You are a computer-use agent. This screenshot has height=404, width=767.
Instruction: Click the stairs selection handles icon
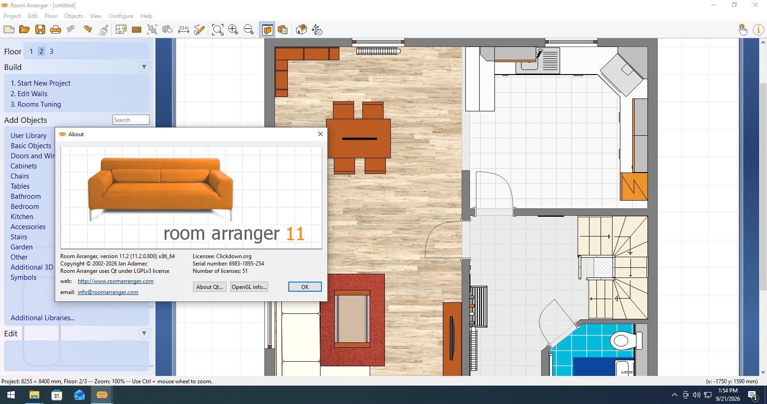pos(152,30)
